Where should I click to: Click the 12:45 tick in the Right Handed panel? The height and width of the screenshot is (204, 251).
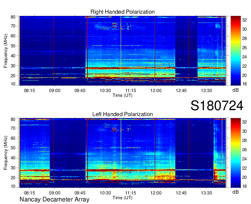181,91
